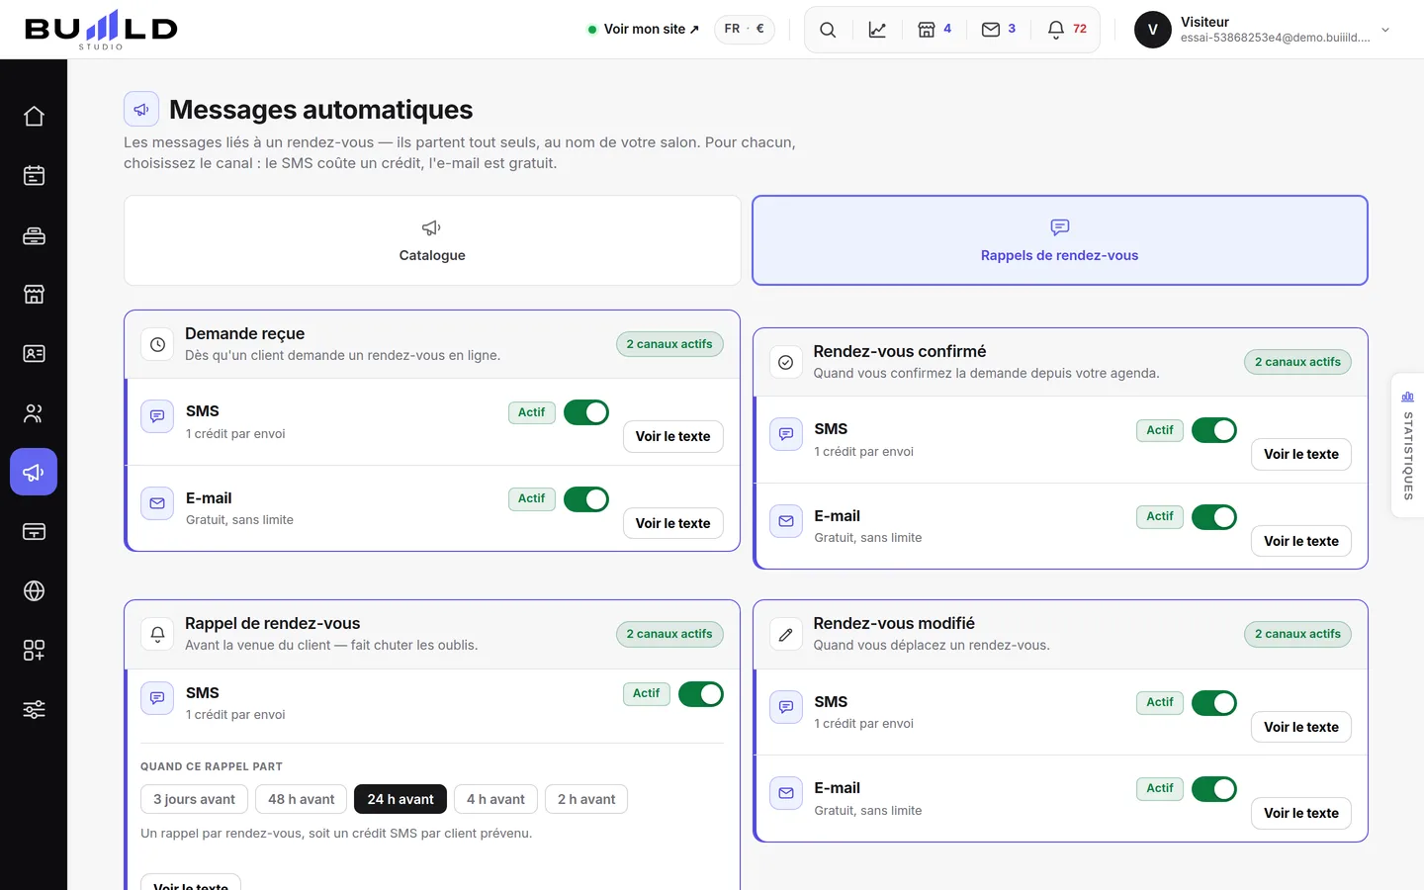The height and width of the screenshot is (890, 1424).
Task: Disable SMS toggle for Rendez-vous modifié
Action: 1214,703
